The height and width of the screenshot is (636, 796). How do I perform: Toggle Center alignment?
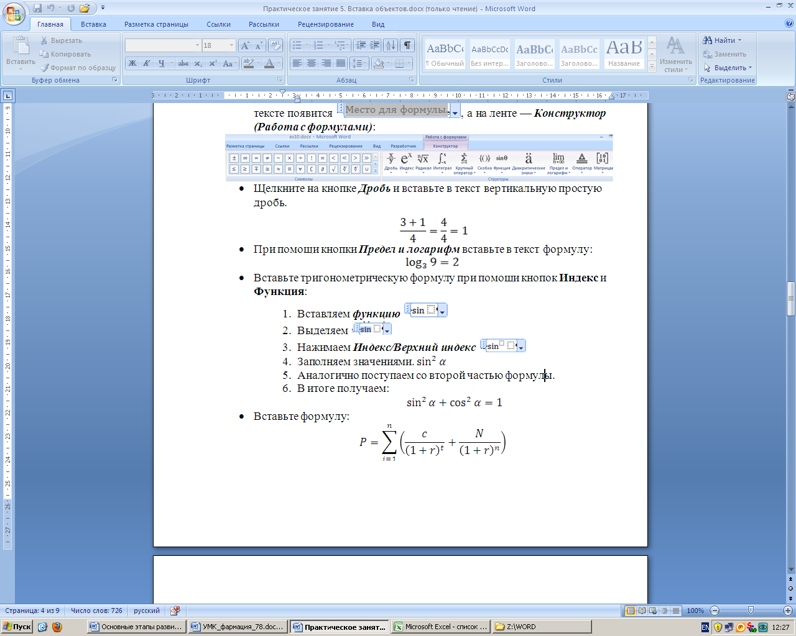312,63
